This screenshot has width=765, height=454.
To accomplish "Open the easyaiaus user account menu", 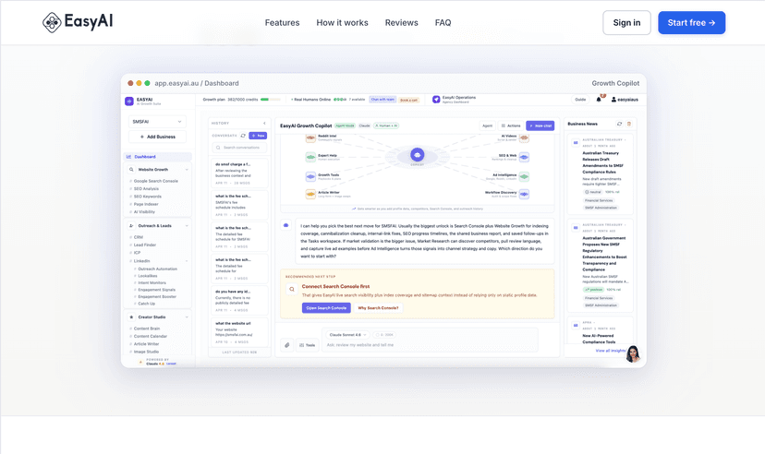I will pyautogui.click(x=625, y=100).
